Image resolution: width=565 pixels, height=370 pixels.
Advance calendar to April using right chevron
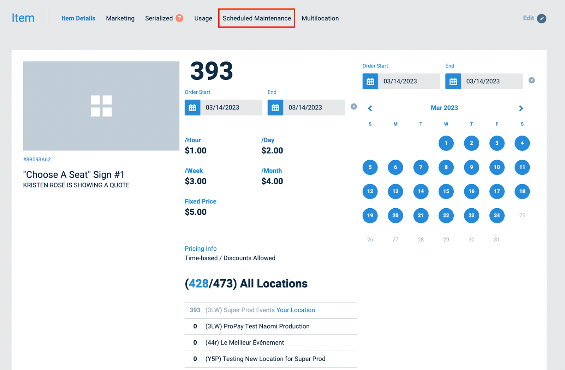tap(521, 108)
